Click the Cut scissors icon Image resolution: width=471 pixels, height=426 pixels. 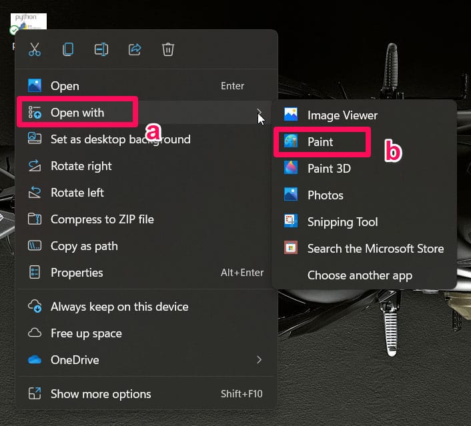[35, 49]
